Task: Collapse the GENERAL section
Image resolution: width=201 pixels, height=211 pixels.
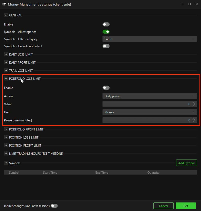Action: [6, 15]
